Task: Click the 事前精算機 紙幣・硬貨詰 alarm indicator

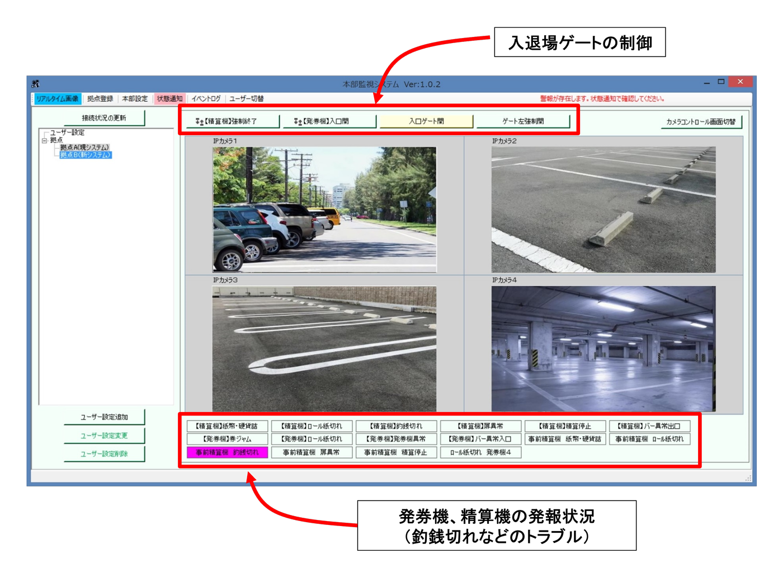Action: coord(565,439)
